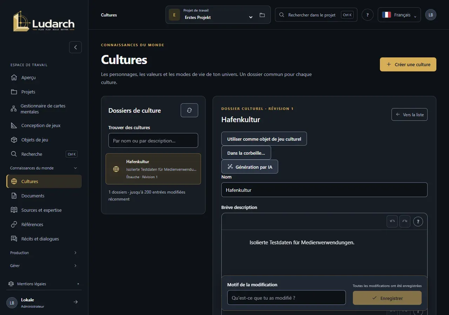Viewport: 449px width, 315px height.
Task: Click the LB profile avatar in the top bar
Action: pyautogui.click(x=431, y=15)
